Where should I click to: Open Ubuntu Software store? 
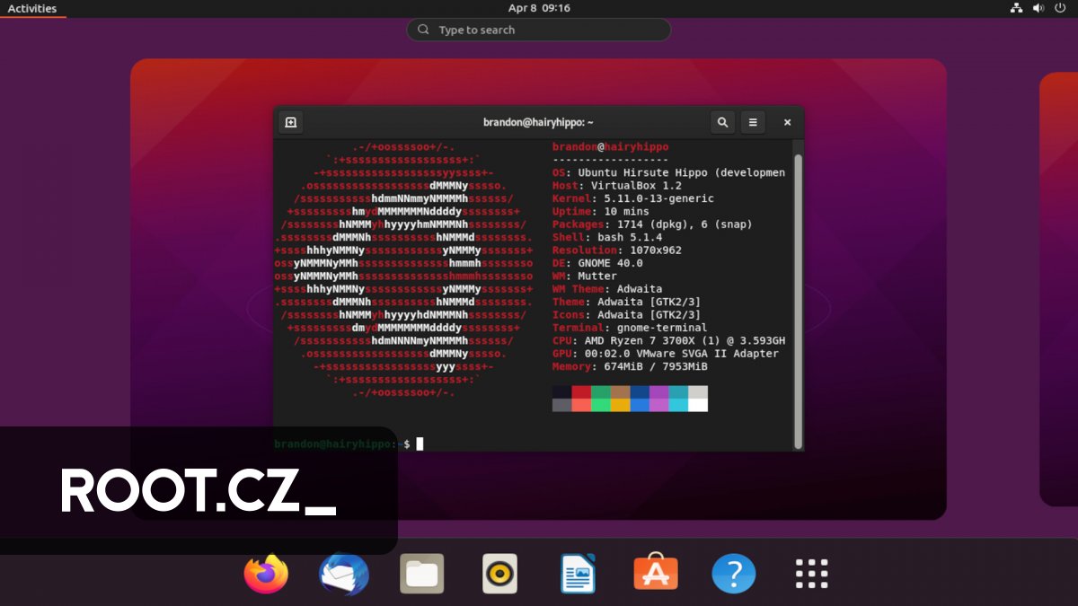click(x=656, y=573)
